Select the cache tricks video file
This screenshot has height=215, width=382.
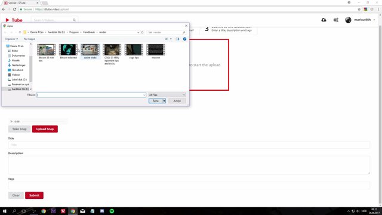point(90,51)
